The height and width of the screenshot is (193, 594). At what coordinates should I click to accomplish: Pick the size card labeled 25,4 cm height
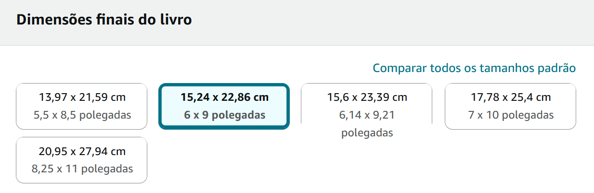click(510, 106)
